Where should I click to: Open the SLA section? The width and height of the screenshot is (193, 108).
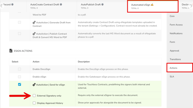tap(172, 77)
